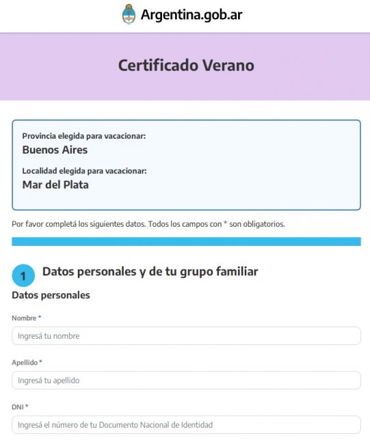
Task: Click the Nombre field label
Action: point(24,318)
